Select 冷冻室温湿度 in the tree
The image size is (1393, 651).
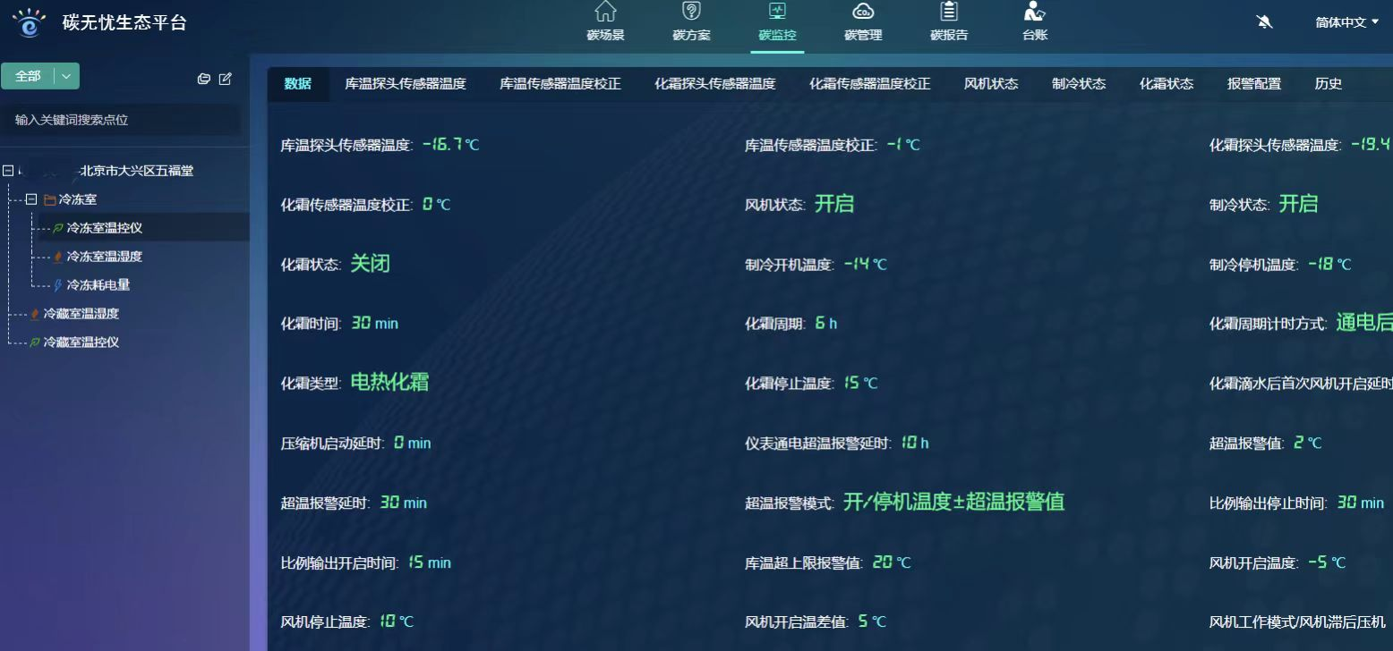[104, 257]
